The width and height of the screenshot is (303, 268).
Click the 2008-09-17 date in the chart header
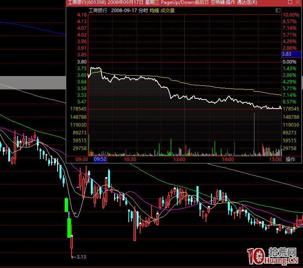coord(124,11)
